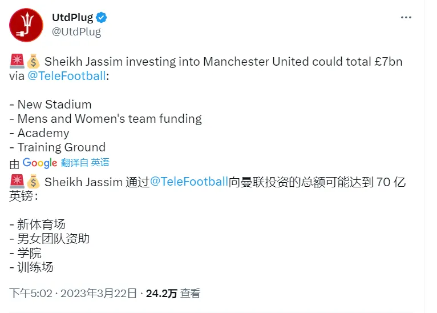437x313 pixels.
Task: Click the Google logo in the translation credit
Action: point(40,163)
